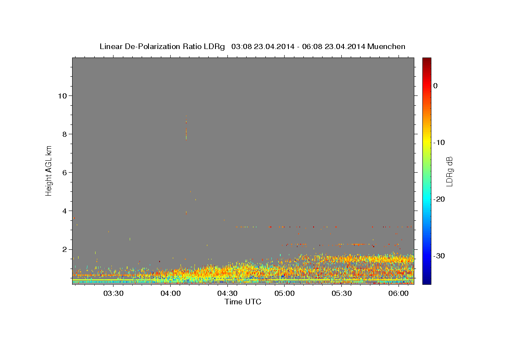
Task: Click the horizontal dotted layer at 3 km height
Action: [x=324, y=227]
